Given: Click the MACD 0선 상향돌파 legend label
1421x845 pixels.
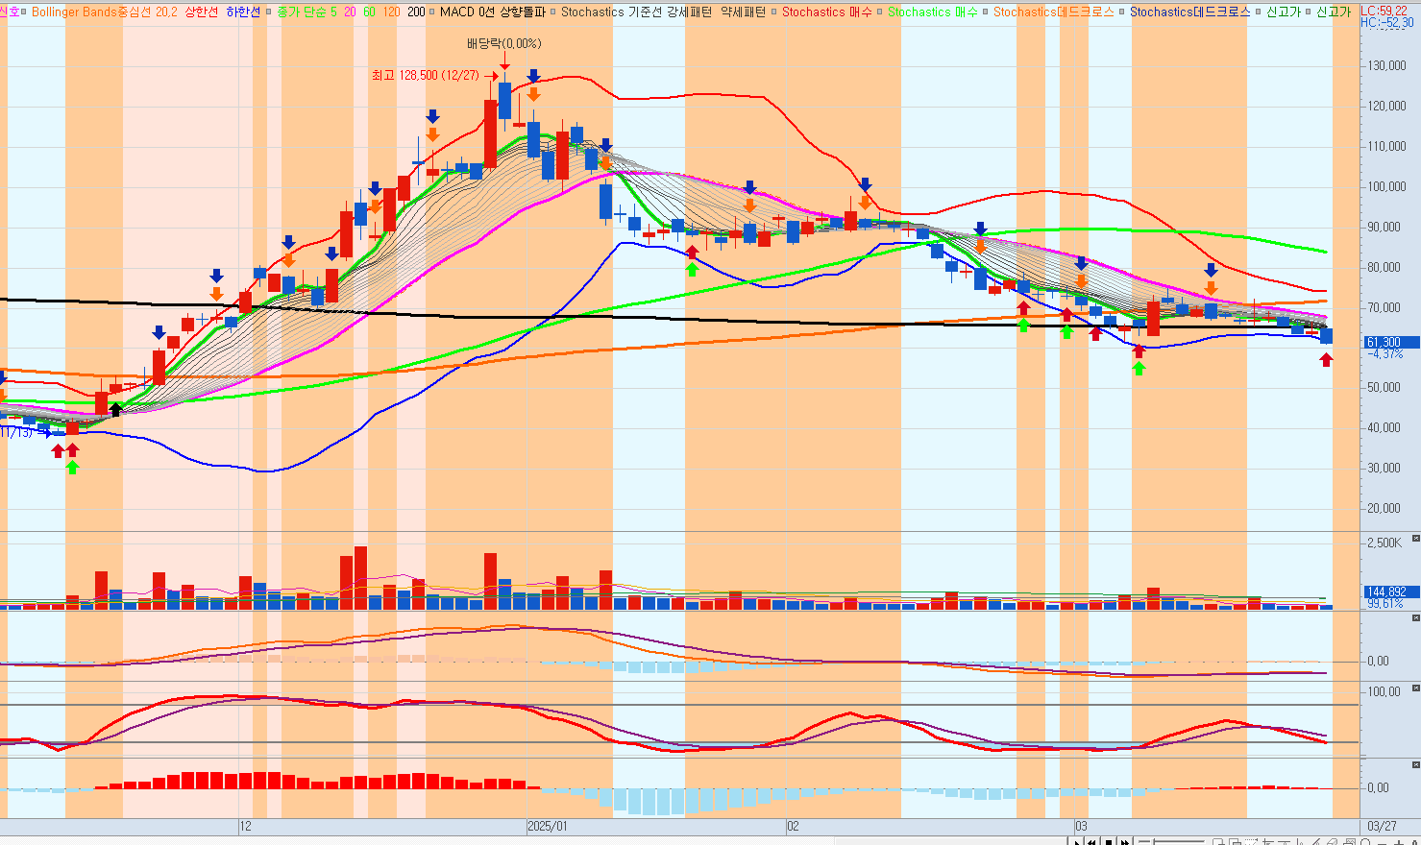Looking at the screenshot, I should (493, 12).
